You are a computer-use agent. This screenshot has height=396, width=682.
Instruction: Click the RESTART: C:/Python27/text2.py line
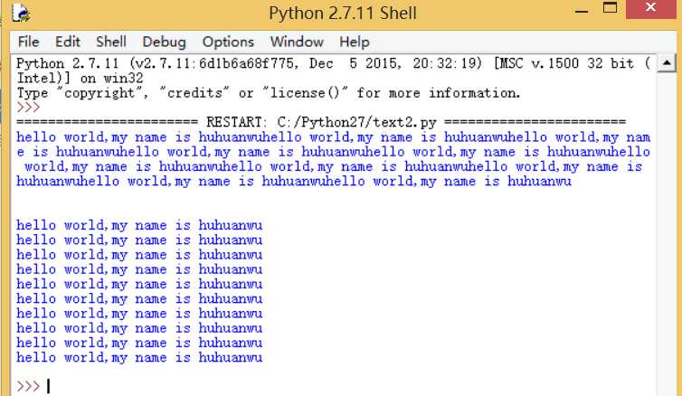click(x=321, y=122)
